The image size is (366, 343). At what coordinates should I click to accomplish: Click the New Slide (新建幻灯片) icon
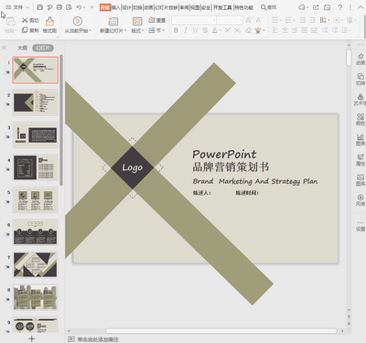click(113, 21)
